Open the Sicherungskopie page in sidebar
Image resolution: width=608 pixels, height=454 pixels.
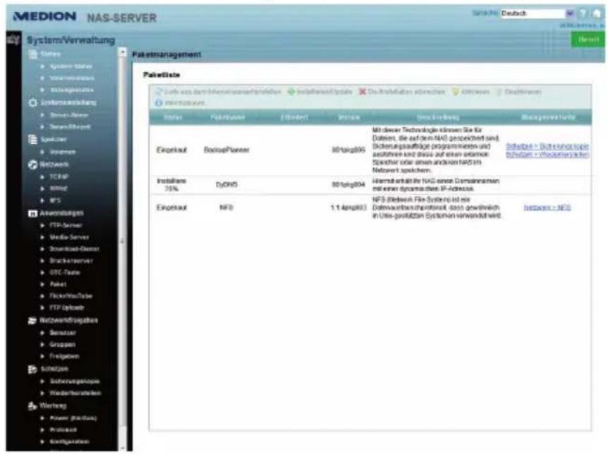click(x=75, y=381)
